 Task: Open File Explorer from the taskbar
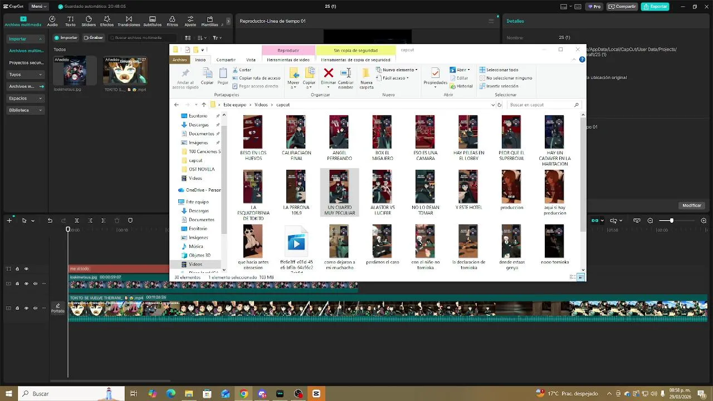coord(189,394)
